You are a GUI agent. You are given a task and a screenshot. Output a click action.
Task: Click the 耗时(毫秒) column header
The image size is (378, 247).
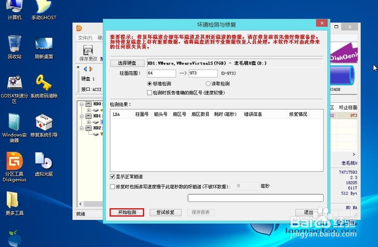[x=227, y=114]
